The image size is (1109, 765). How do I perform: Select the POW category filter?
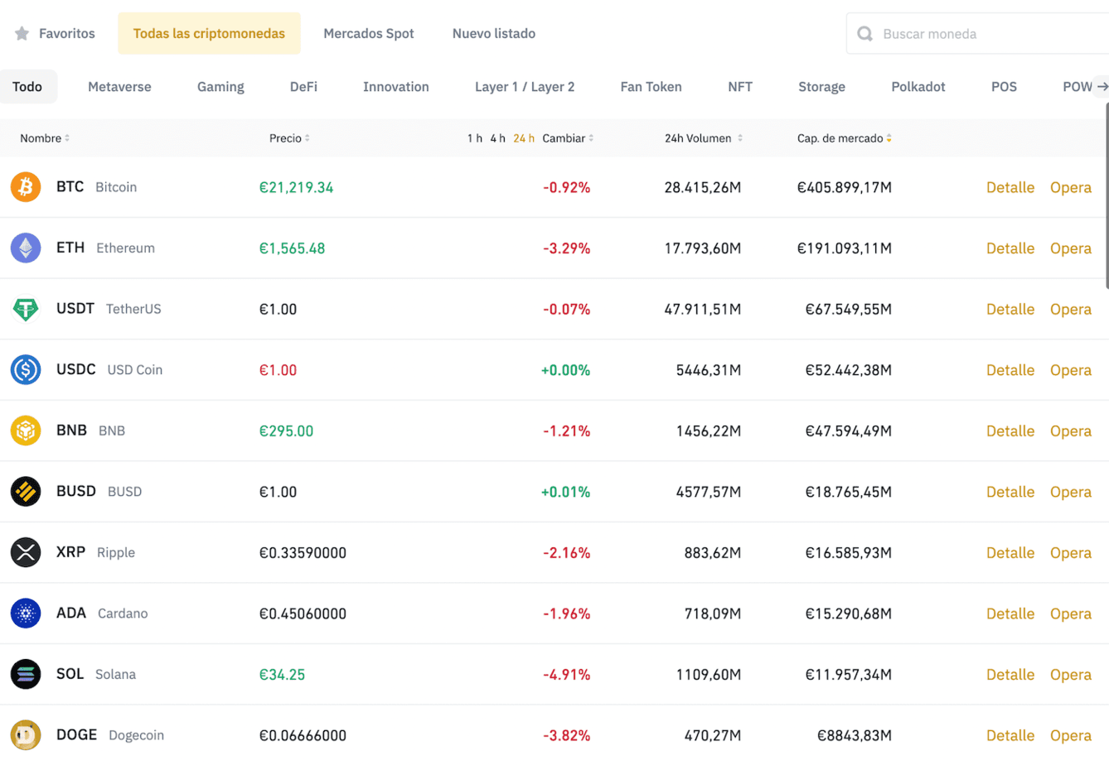point(1078,86)
